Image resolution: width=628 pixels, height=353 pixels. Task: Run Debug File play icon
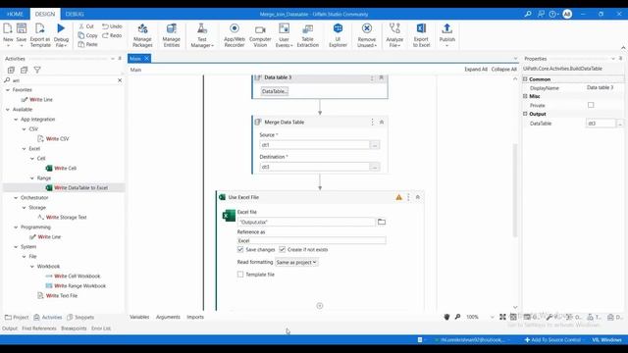61,28
